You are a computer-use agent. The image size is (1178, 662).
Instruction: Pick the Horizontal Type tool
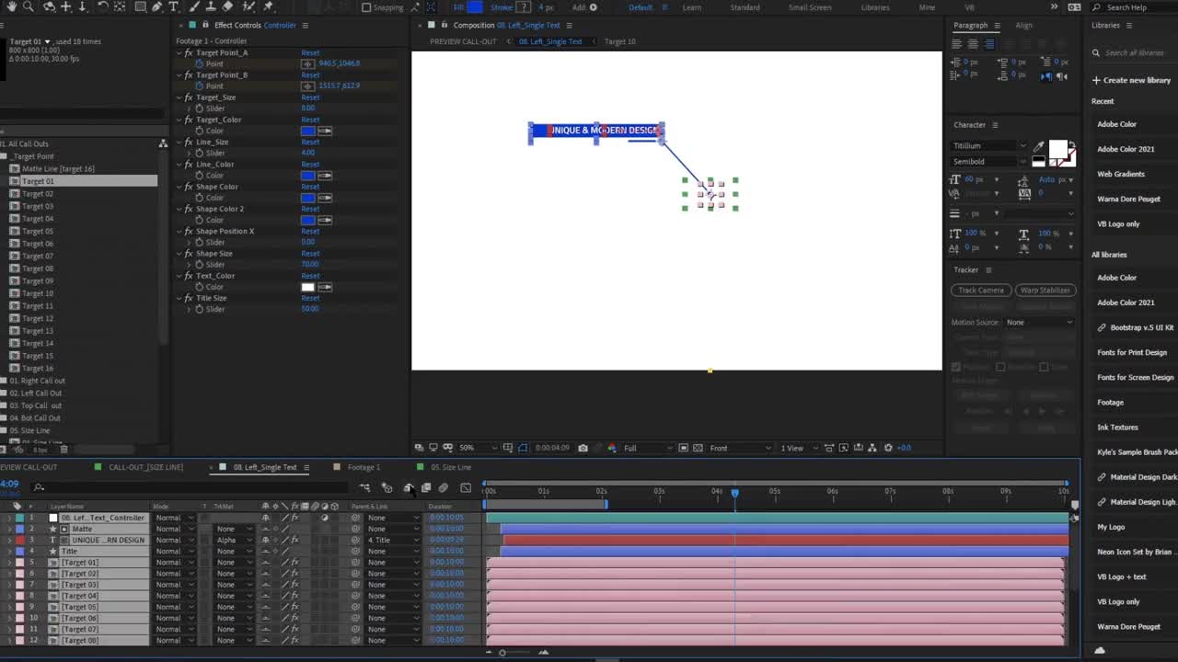tap(173, 6)
